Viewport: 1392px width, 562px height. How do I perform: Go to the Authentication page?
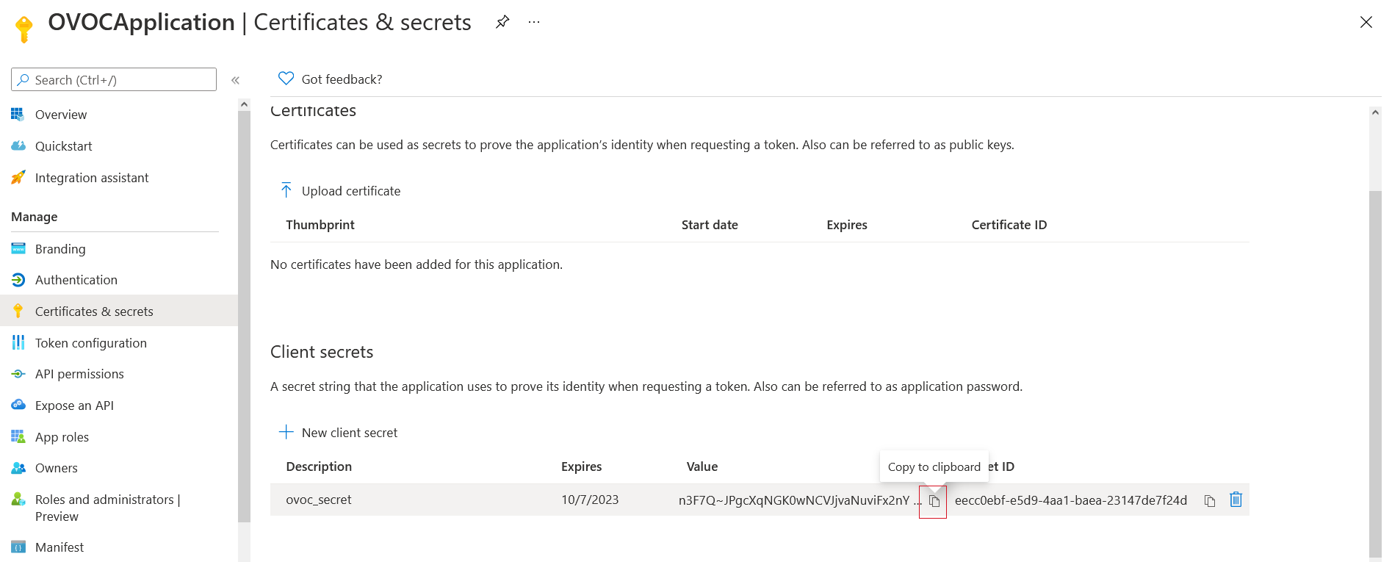[x=76, y=280]
